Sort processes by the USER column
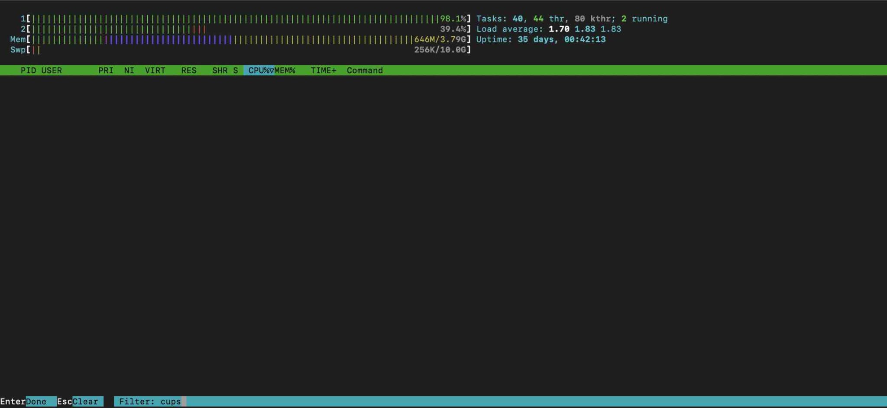 (52, 70)
